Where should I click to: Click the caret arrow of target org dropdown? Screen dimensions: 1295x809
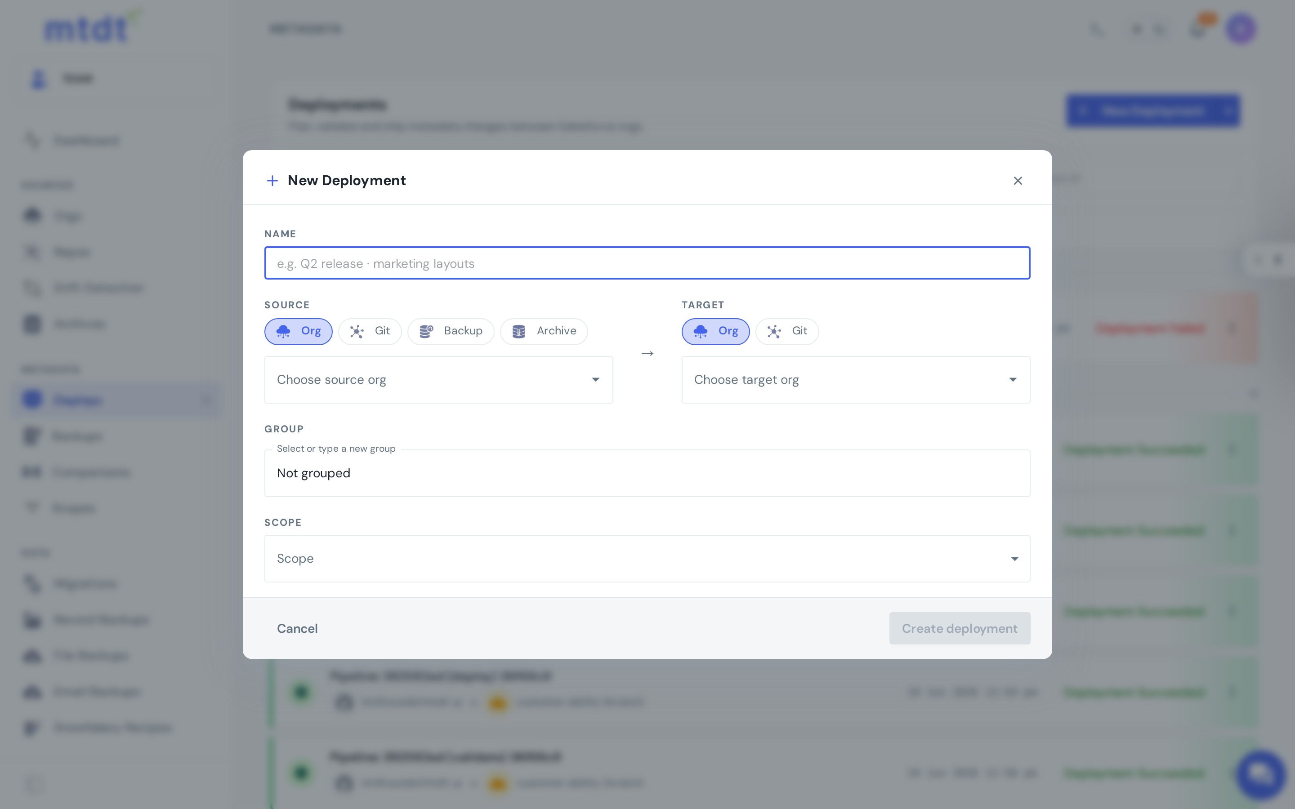[x=1013, y=379]
